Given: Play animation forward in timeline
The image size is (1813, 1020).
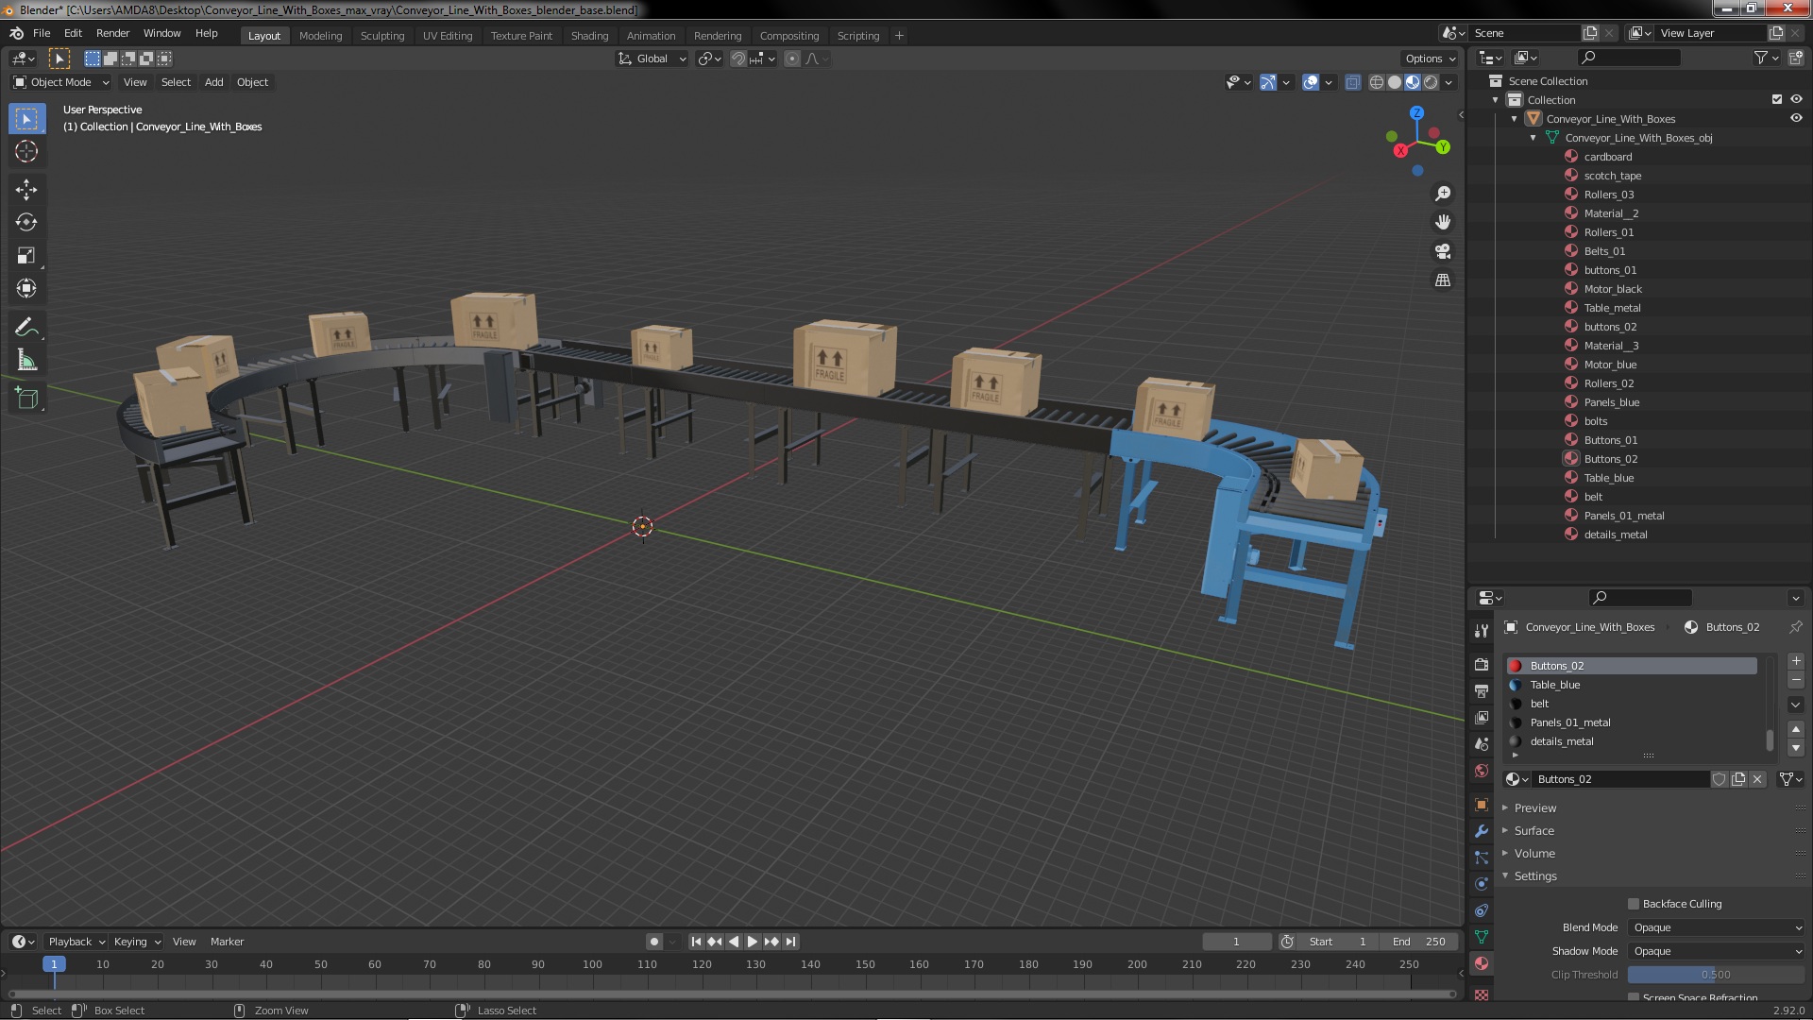Looking at the screenshot, I should [753, 942].
